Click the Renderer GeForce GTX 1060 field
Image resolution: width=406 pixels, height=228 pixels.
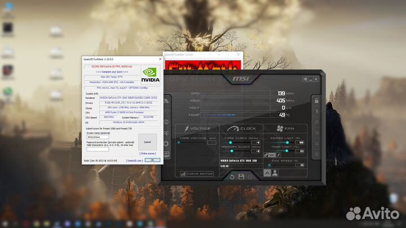point(129,98)
